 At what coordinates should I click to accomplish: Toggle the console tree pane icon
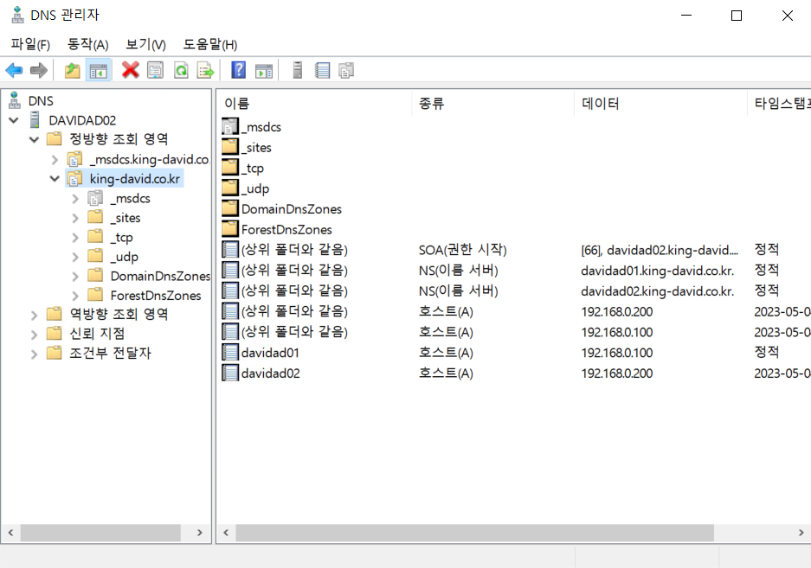pyautogui.click(x=99, y=70)
